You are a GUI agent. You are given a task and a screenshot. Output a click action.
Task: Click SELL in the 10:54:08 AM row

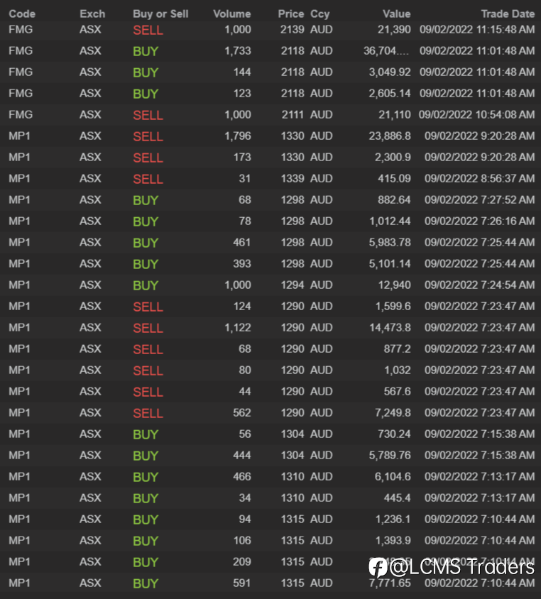pyautogui.click(x=148, y=115)
